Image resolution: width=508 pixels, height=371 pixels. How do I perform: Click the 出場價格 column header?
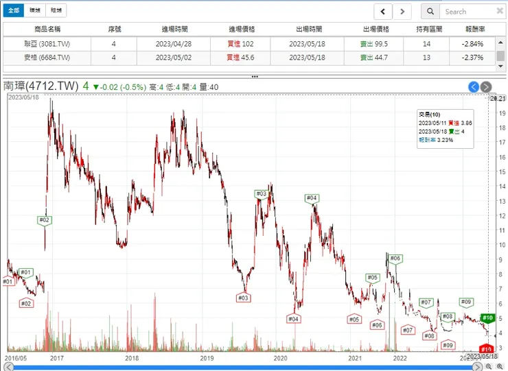(376, 29)
